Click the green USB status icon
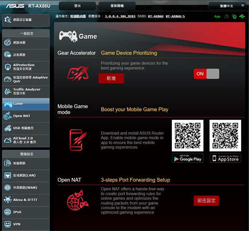 point(242,16)
